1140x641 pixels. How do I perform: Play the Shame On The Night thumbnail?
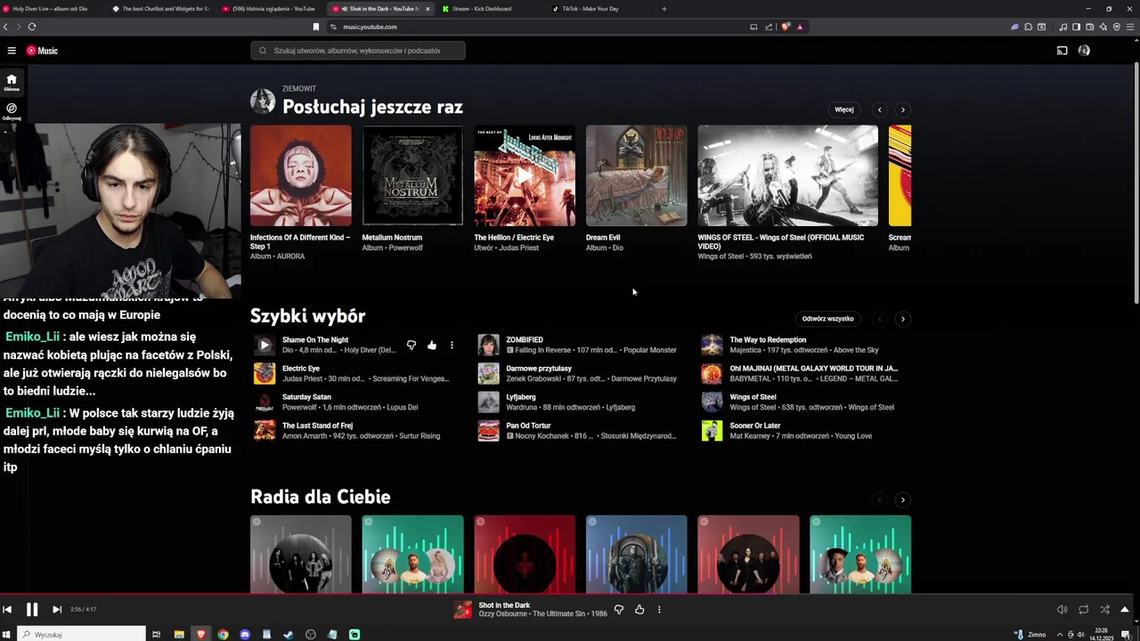click(265, 345)
